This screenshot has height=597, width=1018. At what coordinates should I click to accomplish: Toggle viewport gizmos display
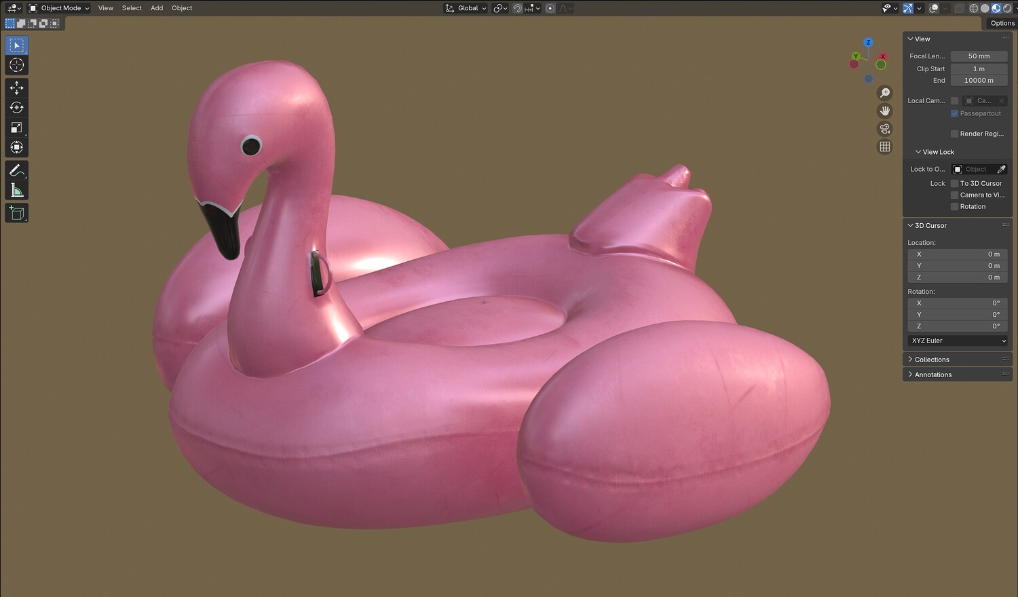click(x=908, y=8)
